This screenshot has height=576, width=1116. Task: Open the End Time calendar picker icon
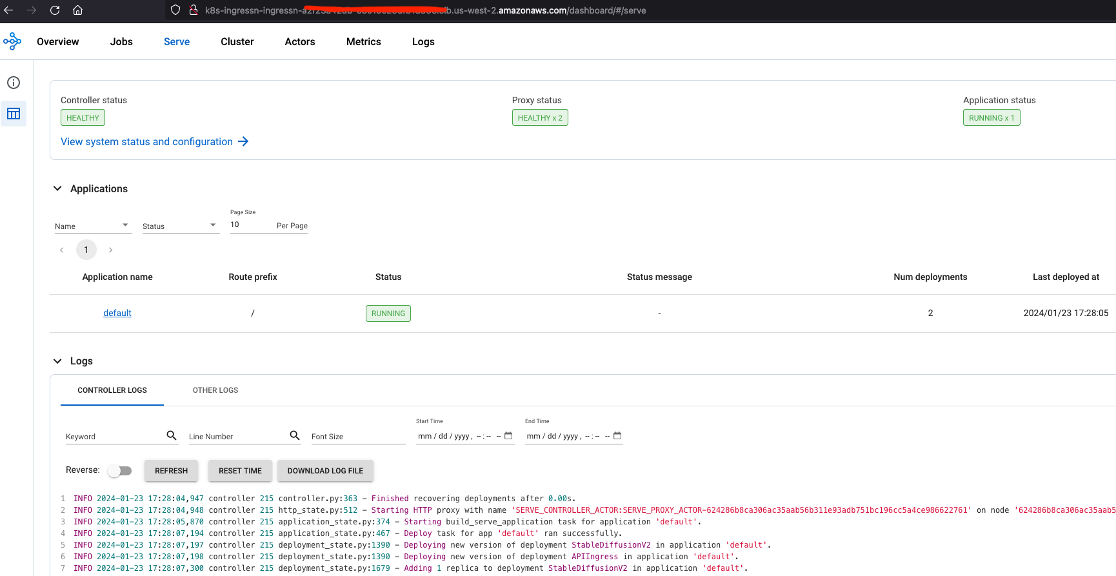click(617, 436)
